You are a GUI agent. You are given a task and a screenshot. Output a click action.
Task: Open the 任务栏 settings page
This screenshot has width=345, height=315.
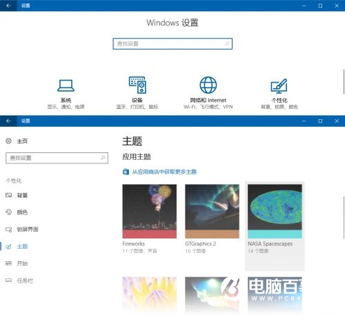[25, 281]
